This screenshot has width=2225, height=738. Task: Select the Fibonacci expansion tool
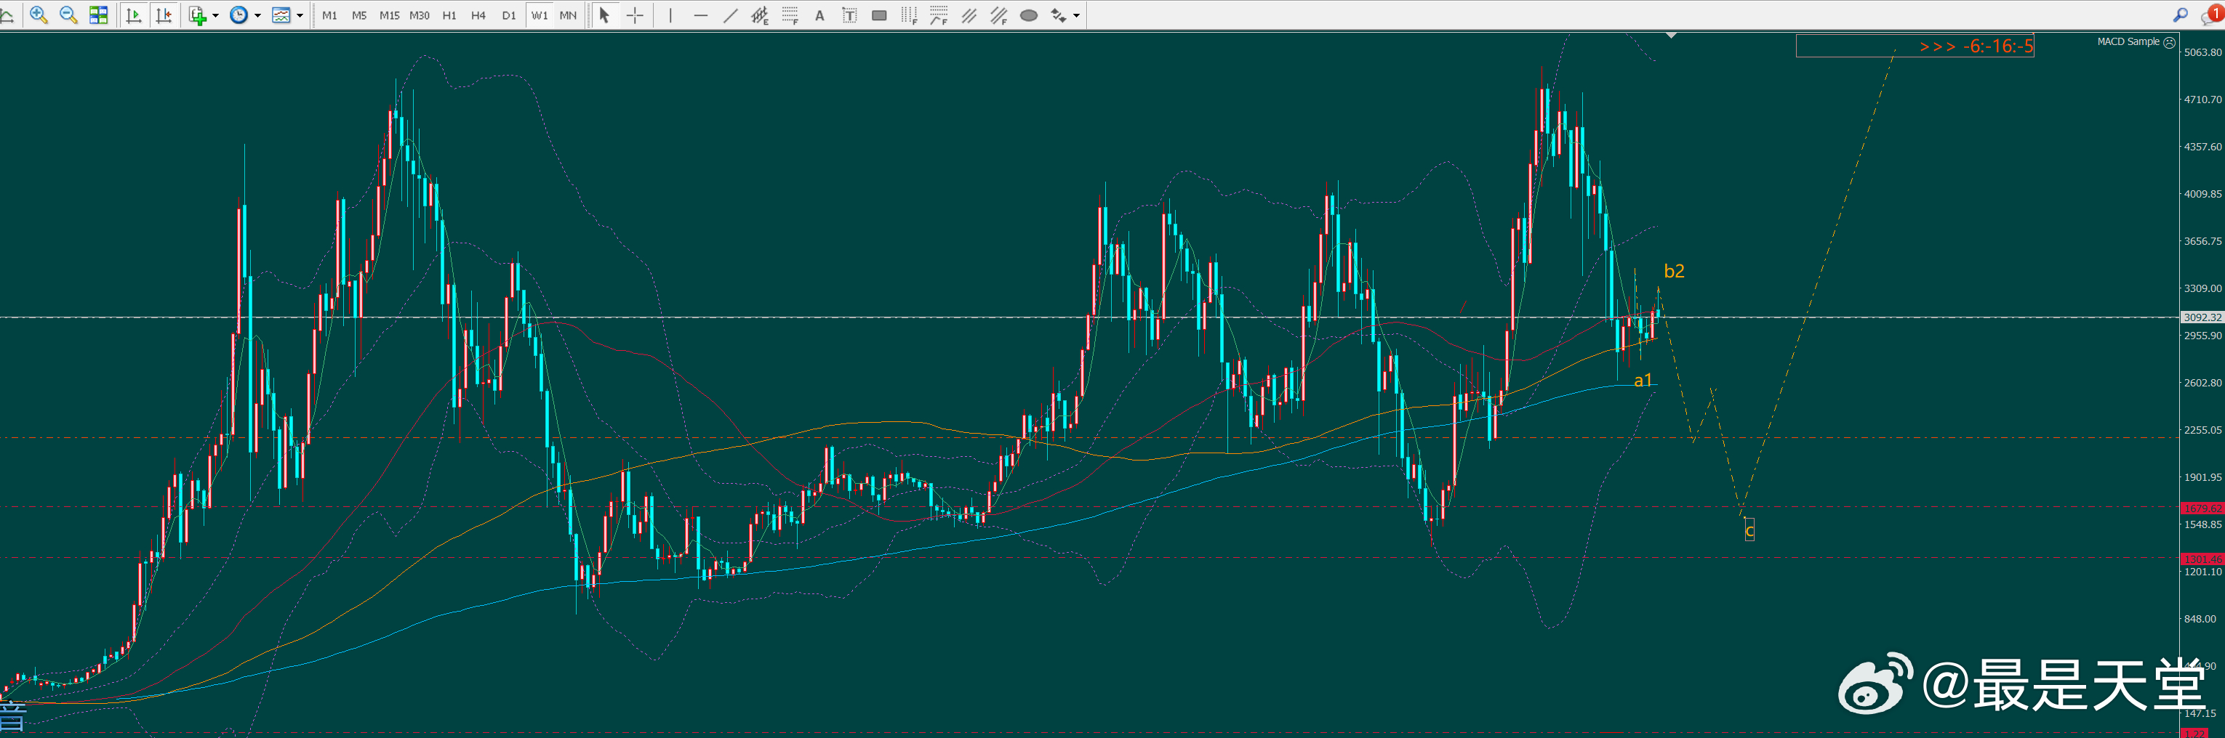coord(939,15)
